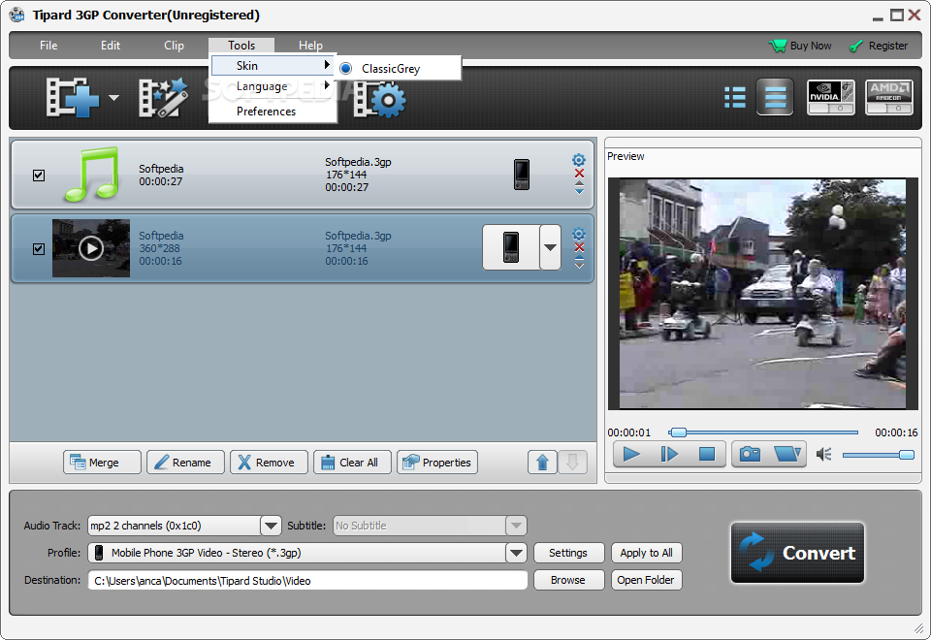The width and height of the screenshot is (931, 640).
Task: Close the Tools menu
Action: pos(241,46)
